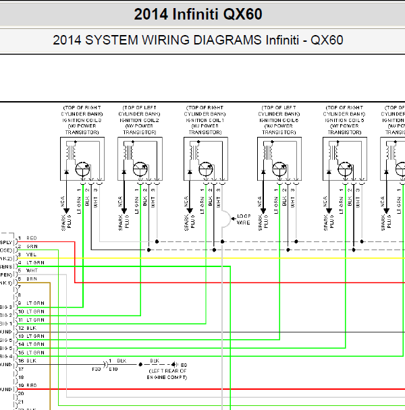Click pin label "5 WHT"

coord(28,270)
